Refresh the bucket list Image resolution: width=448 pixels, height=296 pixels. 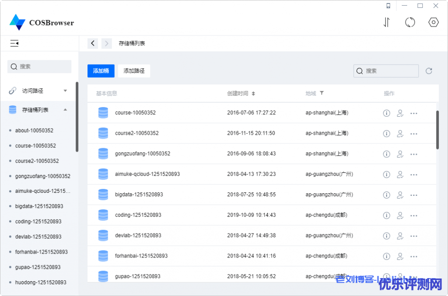point(429,71)
